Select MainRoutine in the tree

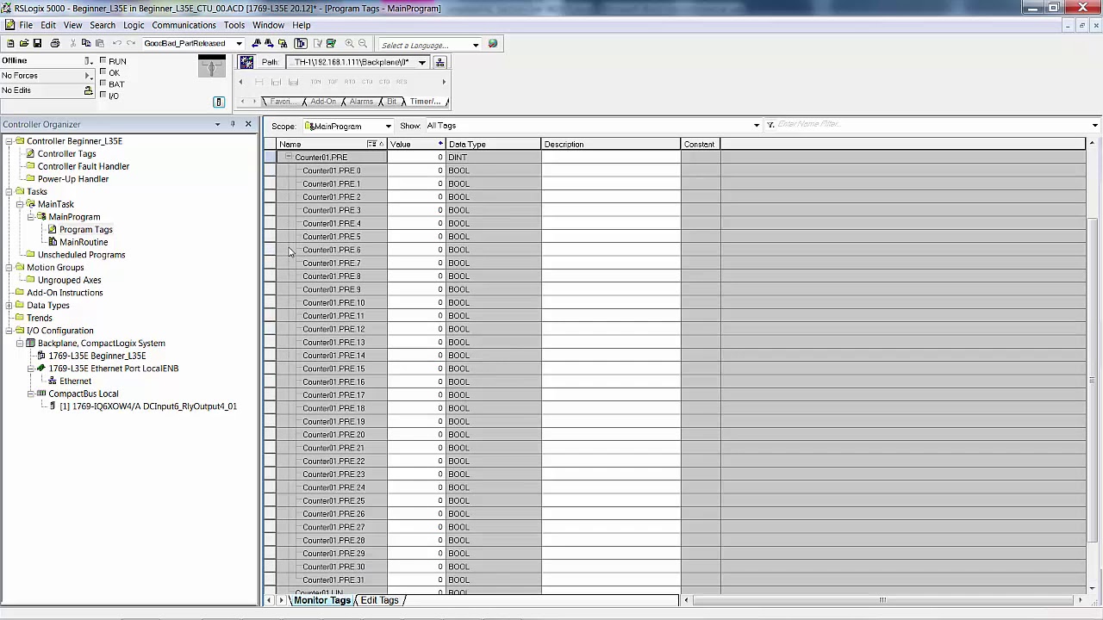[x=84, y=243]
